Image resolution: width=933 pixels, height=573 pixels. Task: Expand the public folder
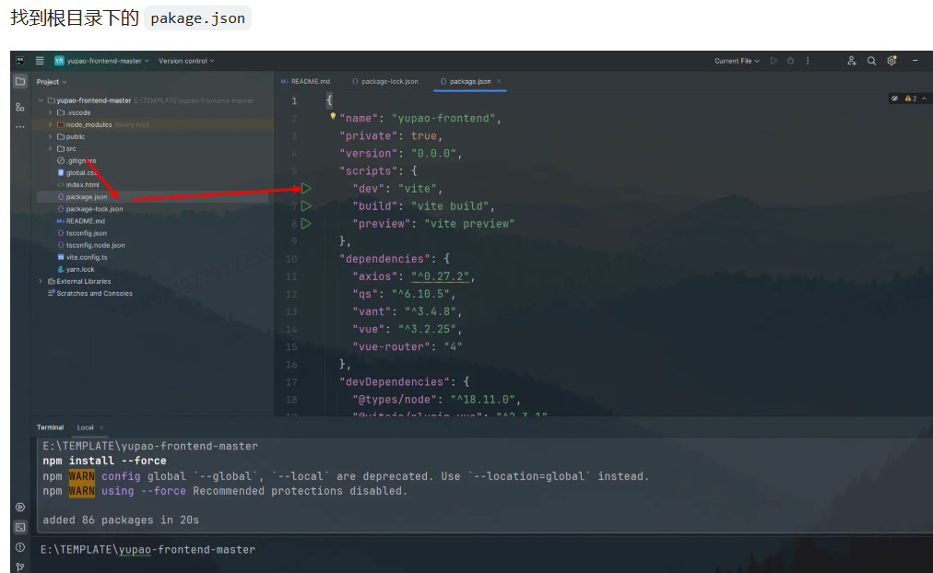click(x=50, y=136)
